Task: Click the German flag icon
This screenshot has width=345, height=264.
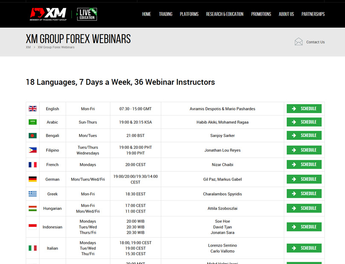Action: click(32, 179)
